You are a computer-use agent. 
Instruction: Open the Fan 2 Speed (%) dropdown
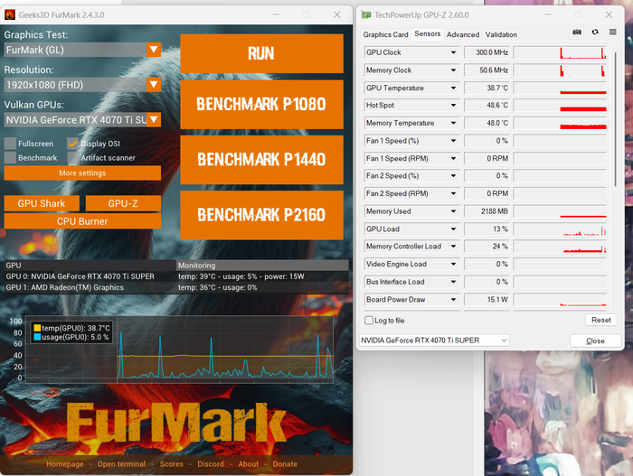tap(453, 176)
